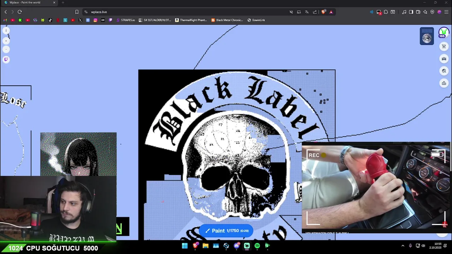
Task: Click the REC video overlay
Action: 376,188
